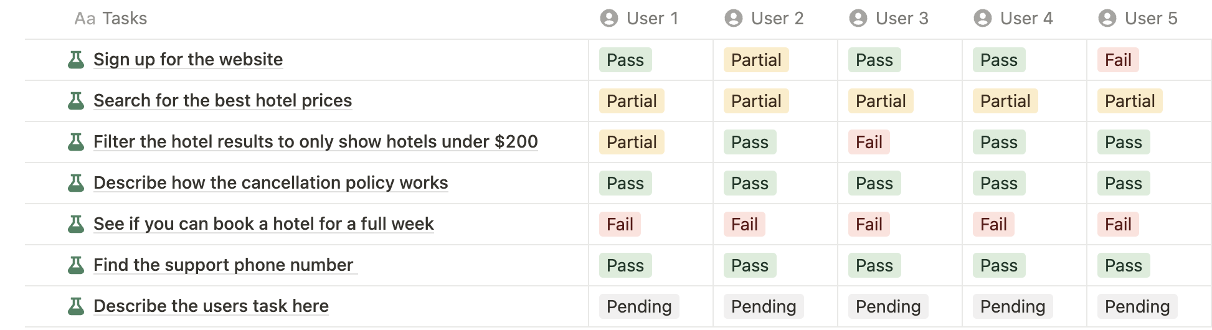
Task: Click User 3 Fail tag on Filter hotel row
Action: point(869,142)
